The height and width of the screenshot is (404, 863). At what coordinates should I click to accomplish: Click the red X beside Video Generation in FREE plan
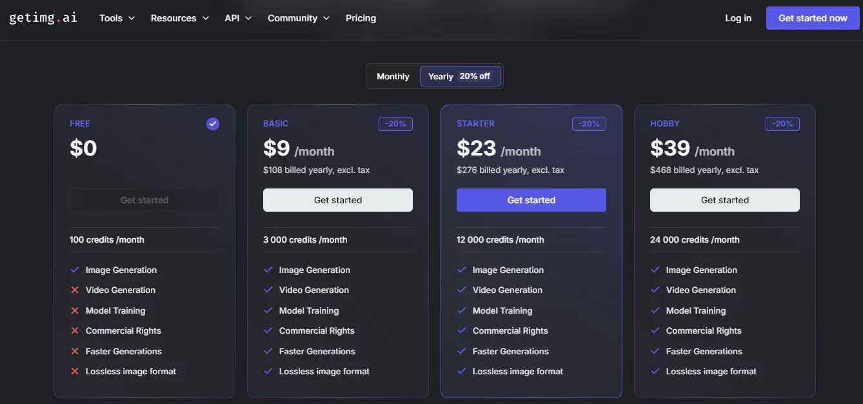74,290
